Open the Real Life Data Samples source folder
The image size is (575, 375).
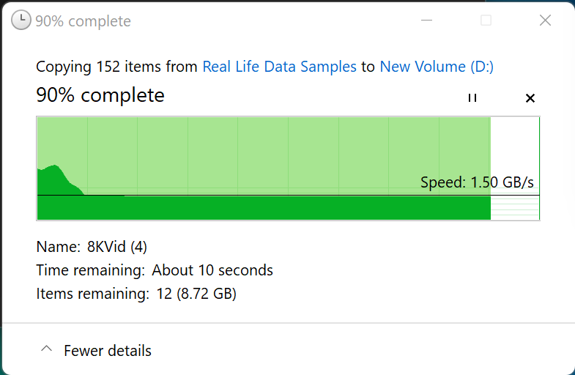click(279, 67)
